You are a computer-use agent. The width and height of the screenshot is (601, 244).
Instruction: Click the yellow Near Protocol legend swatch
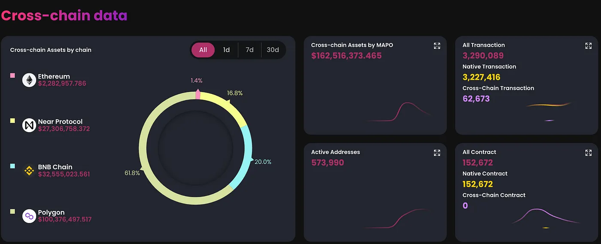[12, 121]
